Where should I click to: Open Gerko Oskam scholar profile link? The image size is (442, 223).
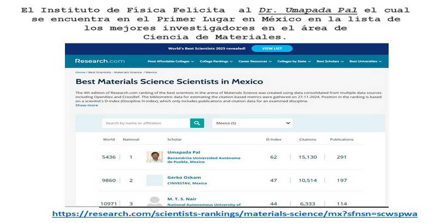click(x=184, y=177)
